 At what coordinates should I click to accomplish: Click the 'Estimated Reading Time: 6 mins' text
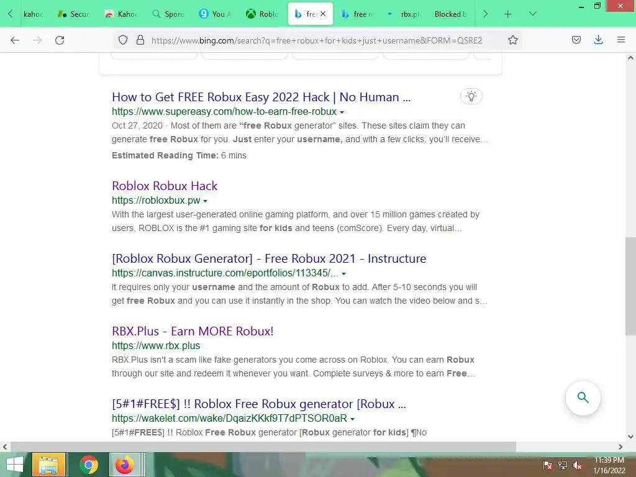tap(179, 155)
